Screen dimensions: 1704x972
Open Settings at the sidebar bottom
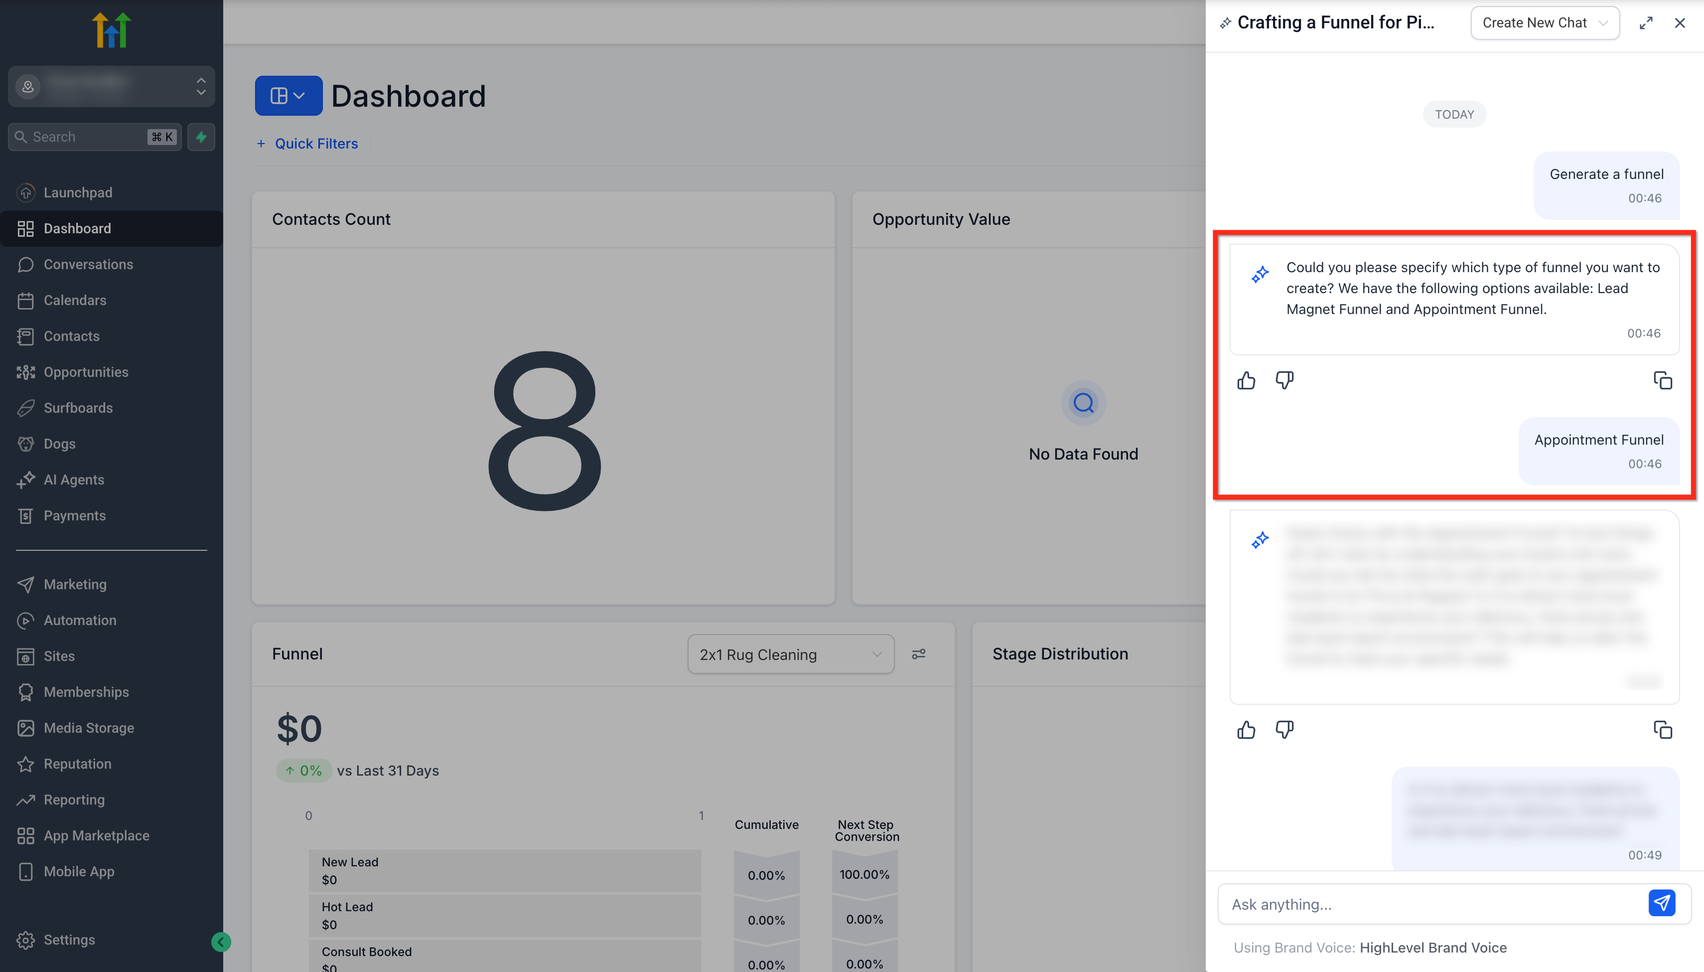tap(69, 939)
